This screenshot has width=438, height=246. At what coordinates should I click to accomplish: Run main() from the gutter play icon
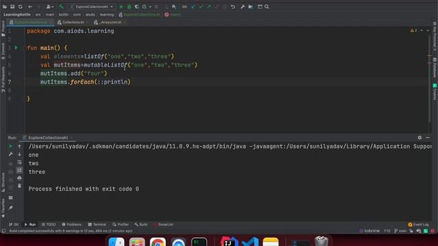pos(16,48)
